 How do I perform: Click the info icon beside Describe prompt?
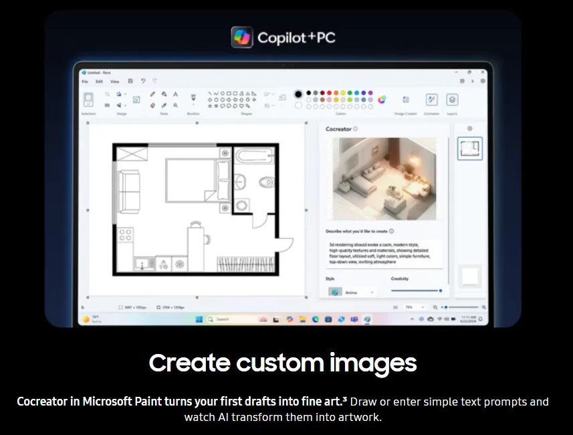[x=391, y=232]
